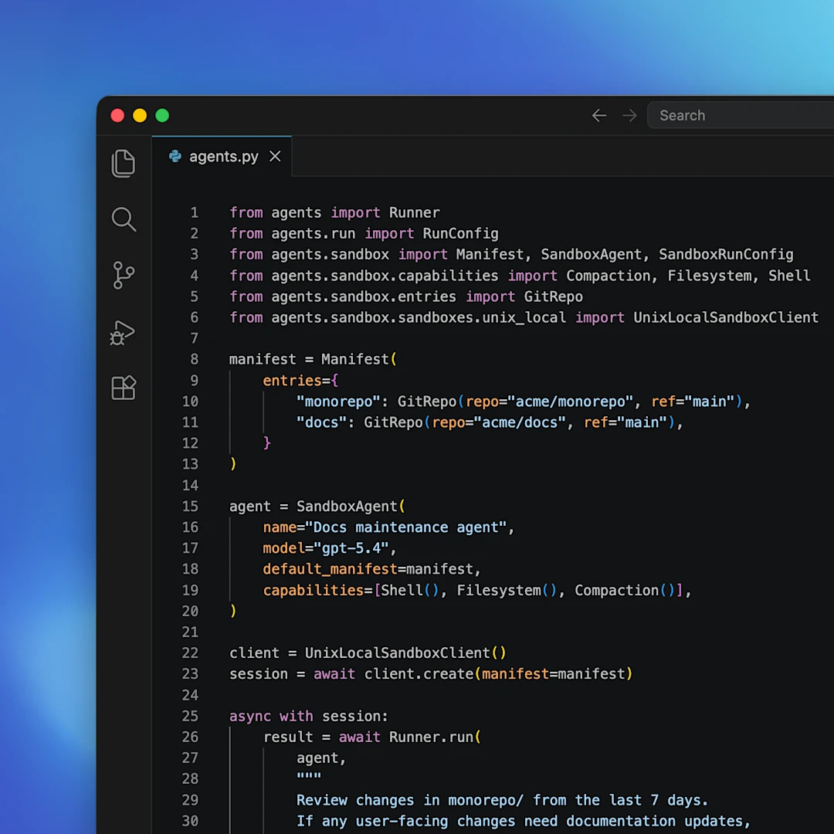Click Compaction in the line 4 import
This screenshot has width=834, height=834.
tap(608, 276)
